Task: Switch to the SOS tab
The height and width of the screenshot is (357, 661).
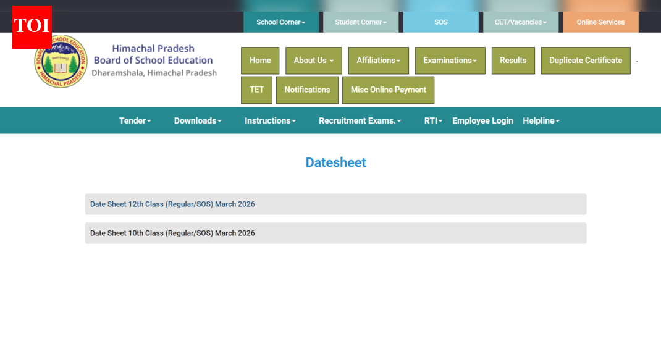Action: pos(440,22)
